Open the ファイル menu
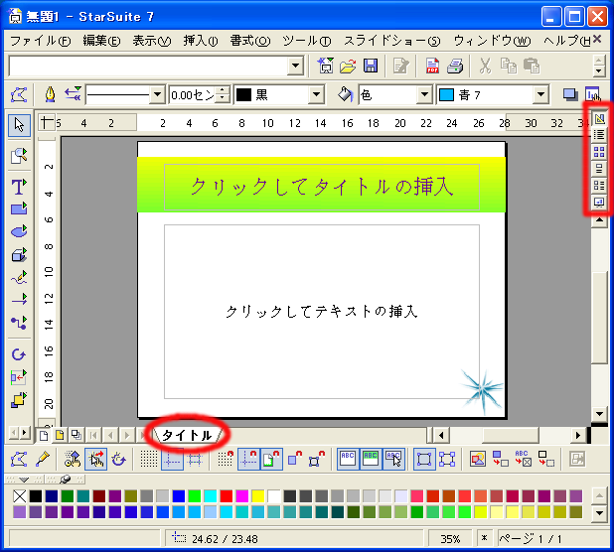Screen dimensions: 614x552 (40, 41)
